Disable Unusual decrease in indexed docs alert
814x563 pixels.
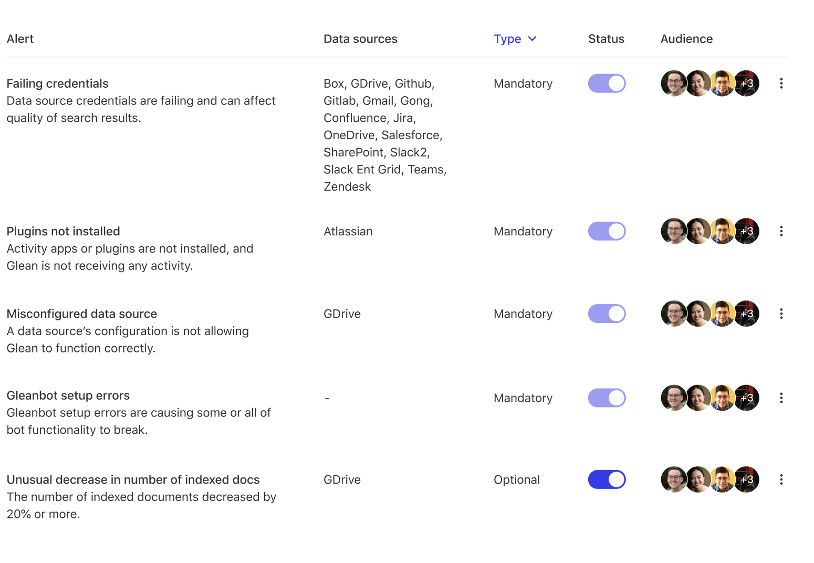pyautogui.click(x=607, y=479)
